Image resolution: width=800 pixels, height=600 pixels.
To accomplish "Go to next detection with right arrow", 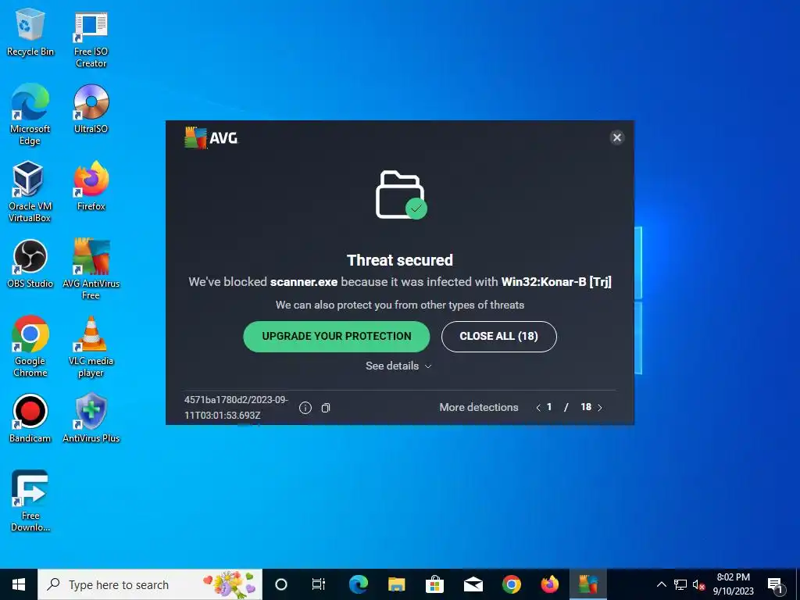I will click(599, 407).
